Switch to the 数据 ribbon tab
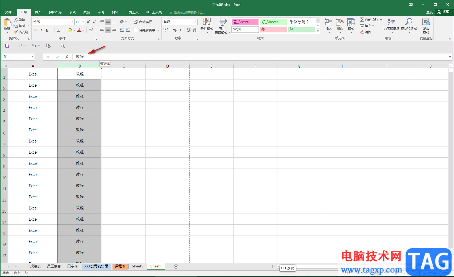The height and width of the screenshot is (277, 454). (x=87, y=12)
